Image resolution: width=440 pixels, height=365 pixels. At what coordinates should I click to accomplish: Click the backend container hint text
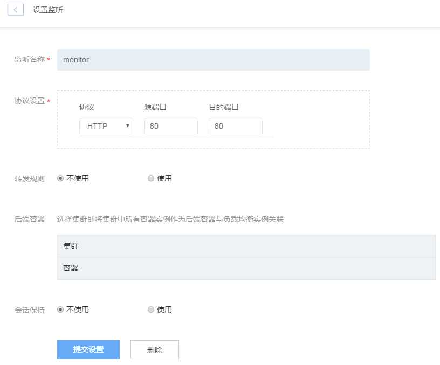(170, 219)
